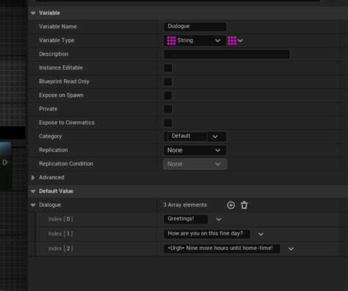This screenshot has height=291, width=348.
Task: Edit the Variable Name field
Action: (195, 26)
